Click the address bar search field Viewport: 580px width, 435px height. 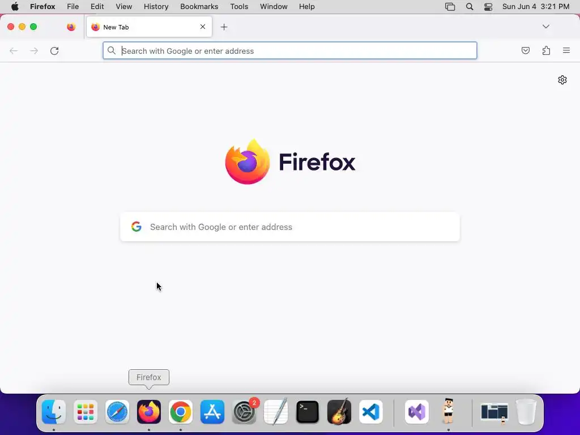(x=290, y=50)
